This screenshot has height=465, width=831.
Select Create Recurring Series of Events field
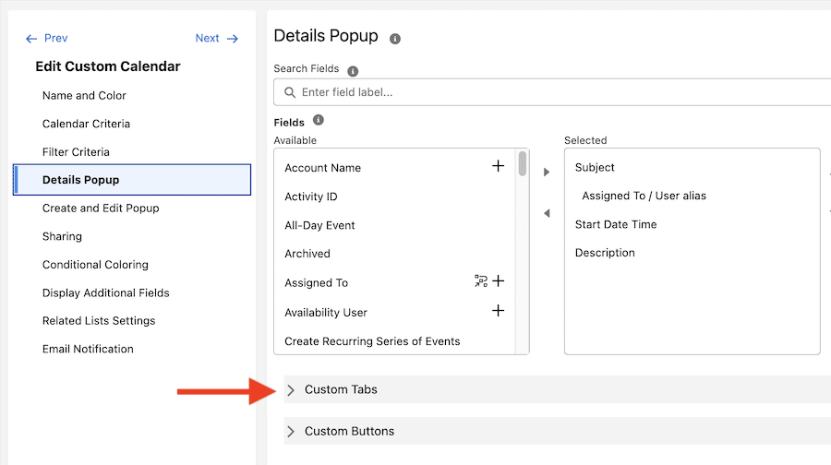click(372, 341)
